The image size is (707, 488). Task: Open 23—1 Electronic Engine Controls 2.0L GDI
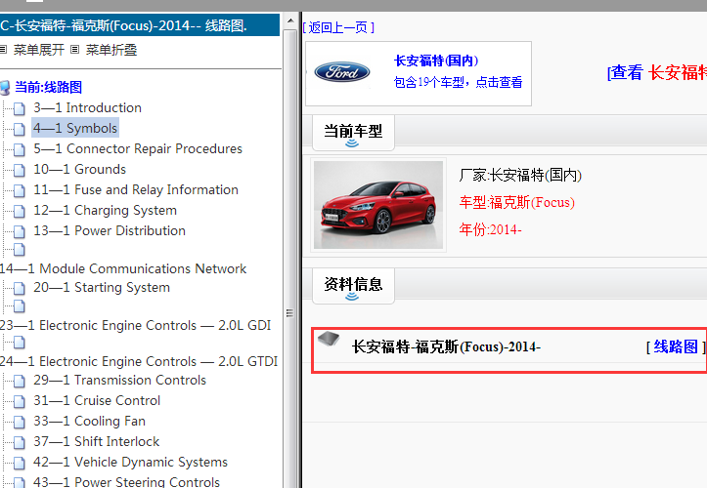point(135,325)
